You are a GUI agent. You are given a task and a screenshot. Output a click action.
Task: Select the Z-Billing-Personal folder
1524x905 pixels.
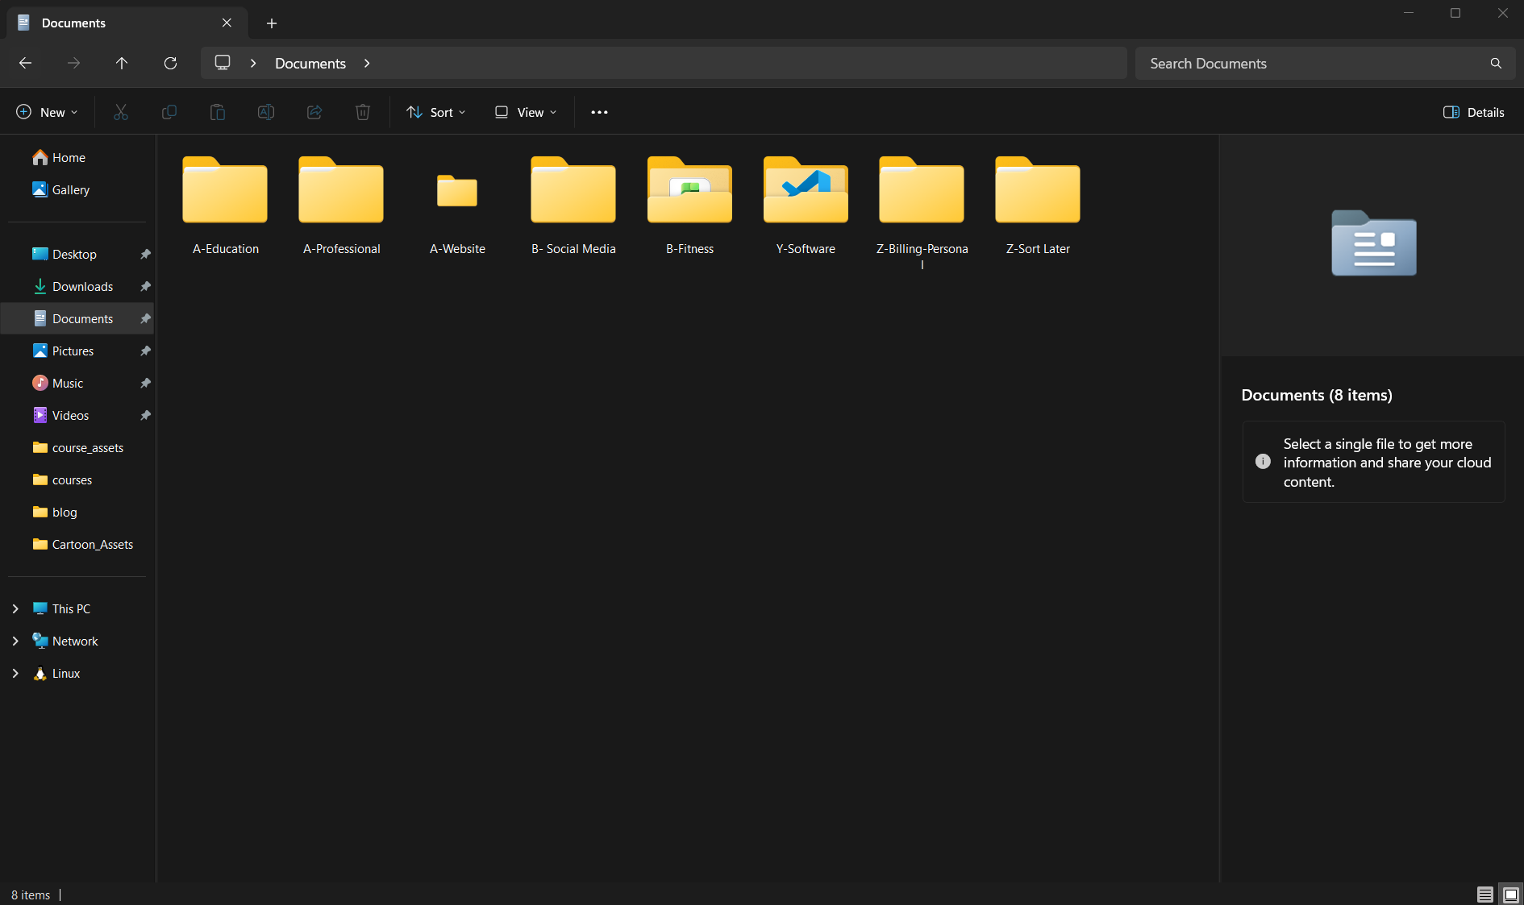click(x=922, y=211)
